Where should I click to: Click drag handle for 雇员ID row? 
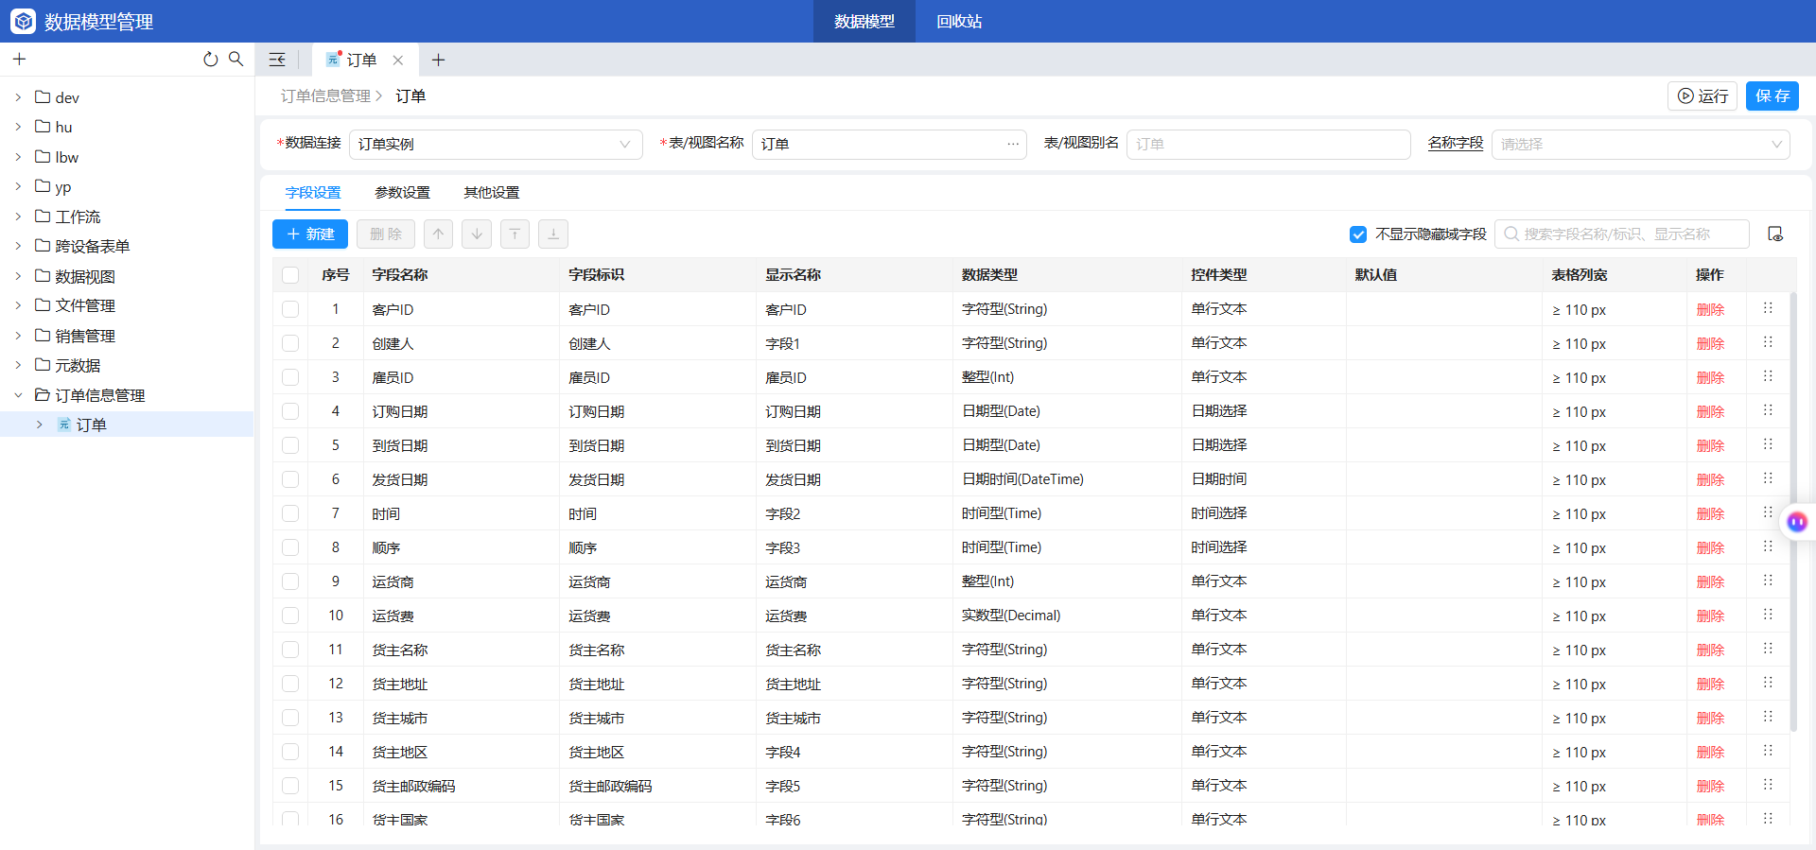pyautogui.click(x=1768, y=376)
